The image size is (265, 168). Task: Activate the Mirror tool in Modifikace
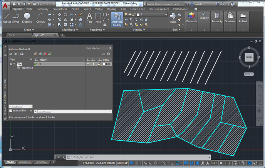pos(65,20)
